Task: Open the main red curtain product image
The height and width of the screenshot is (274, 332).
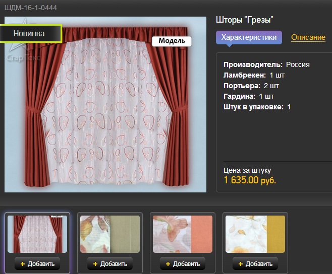Action: pyautogui.click(x=105, y=104)
